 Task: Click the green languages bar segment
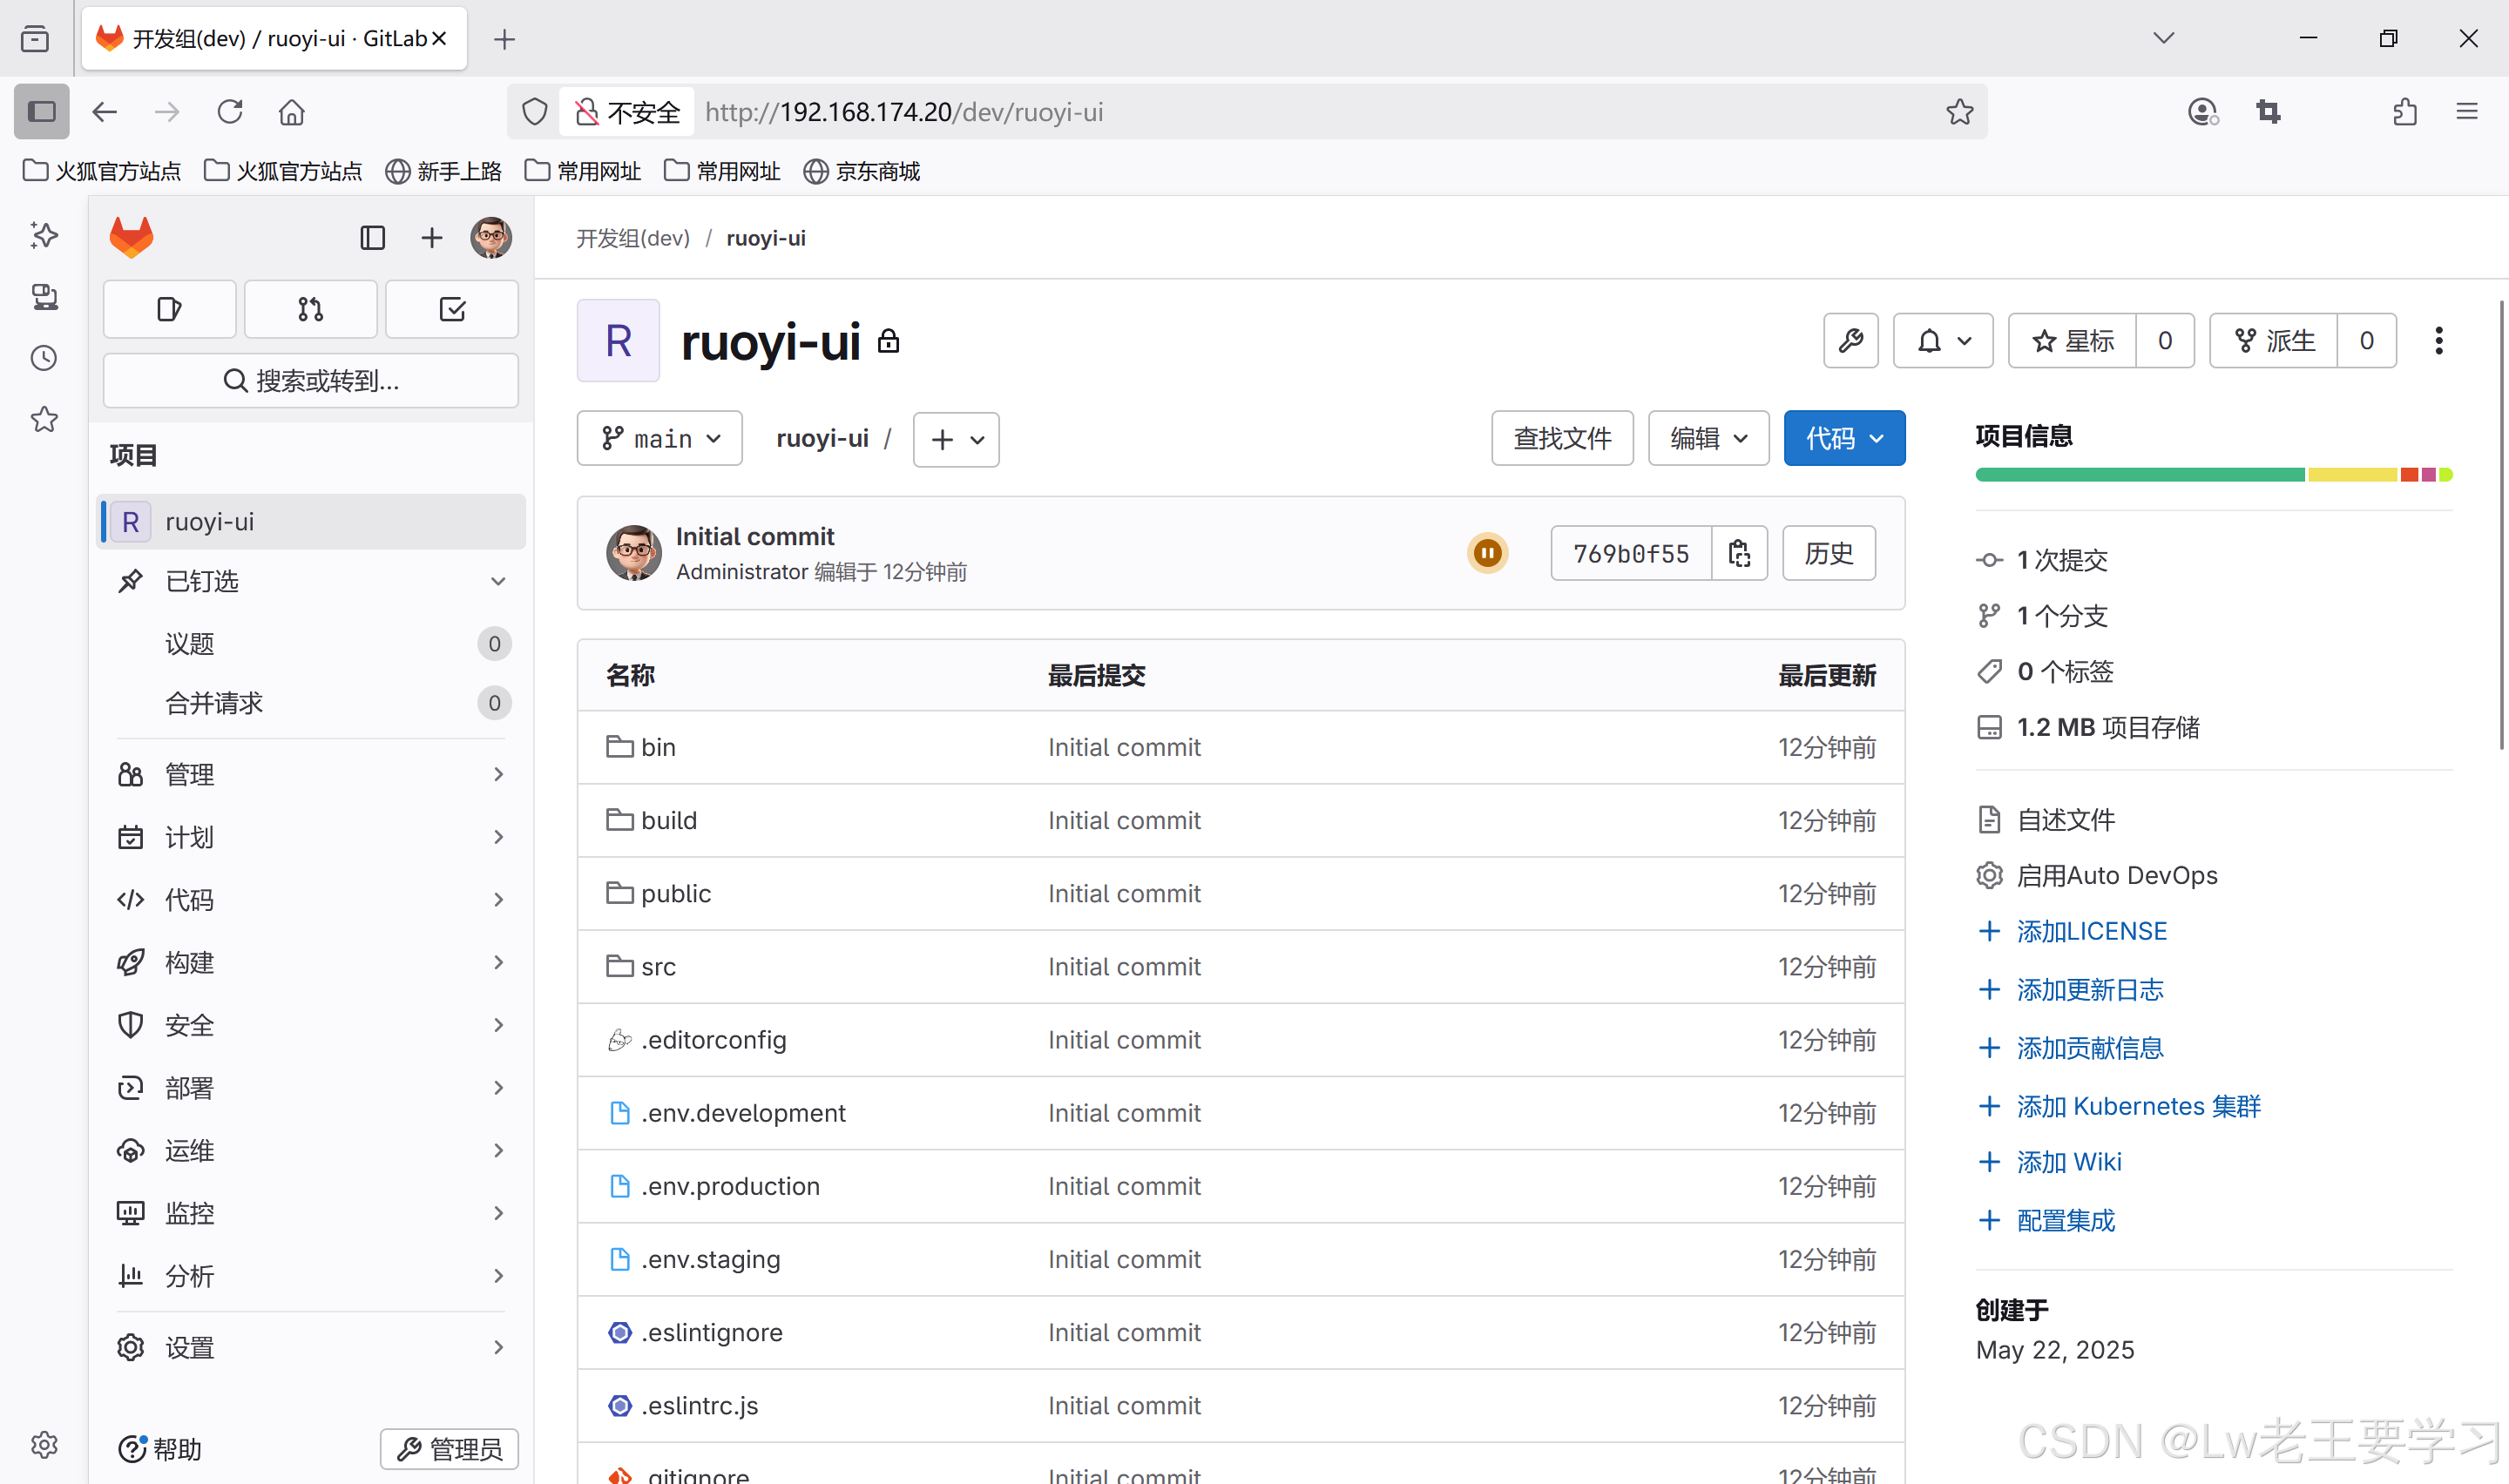pos(2139,474)
